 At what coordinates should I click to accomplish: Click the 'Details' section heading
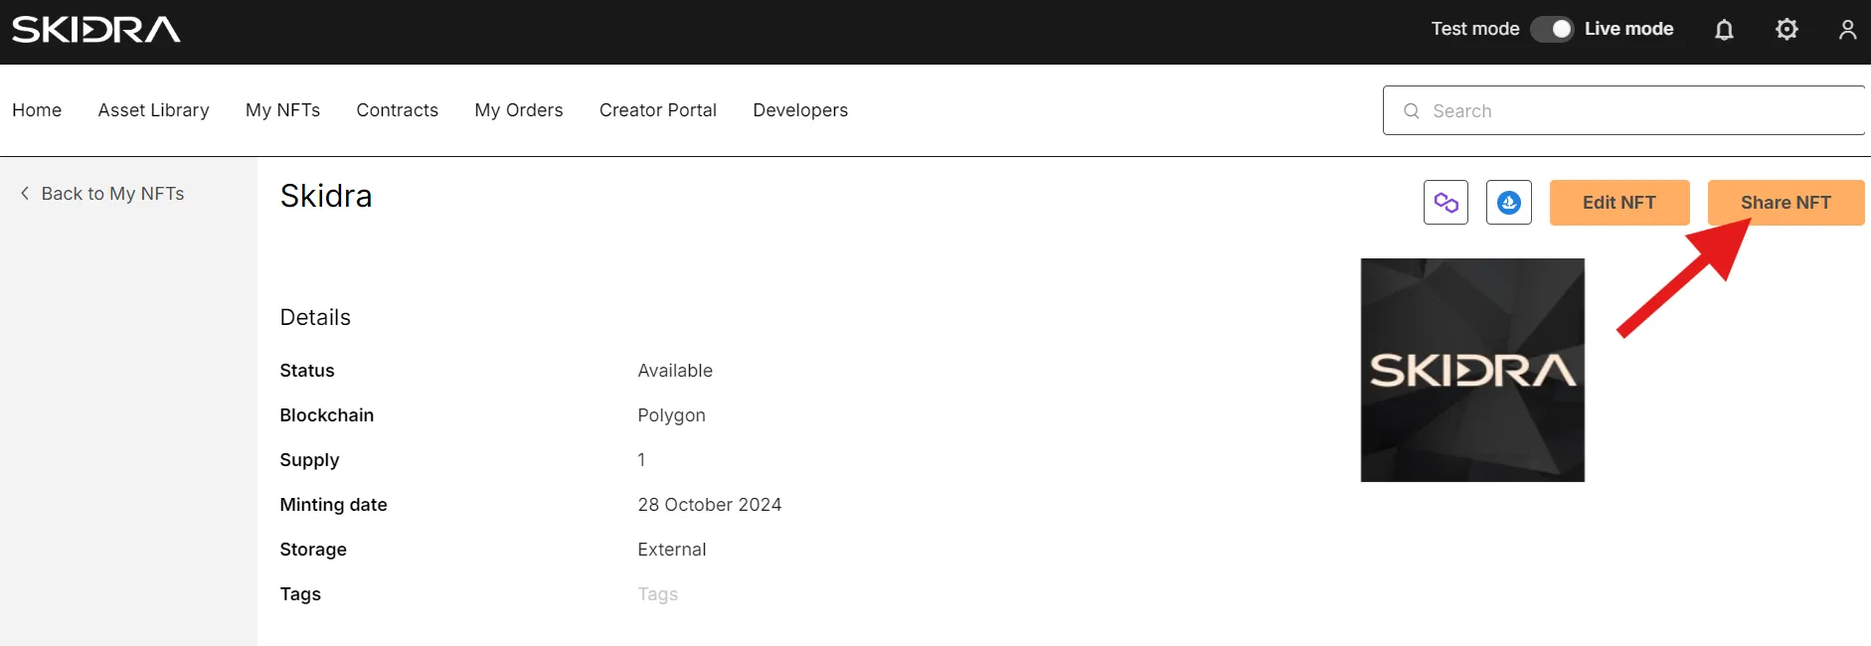315,317
